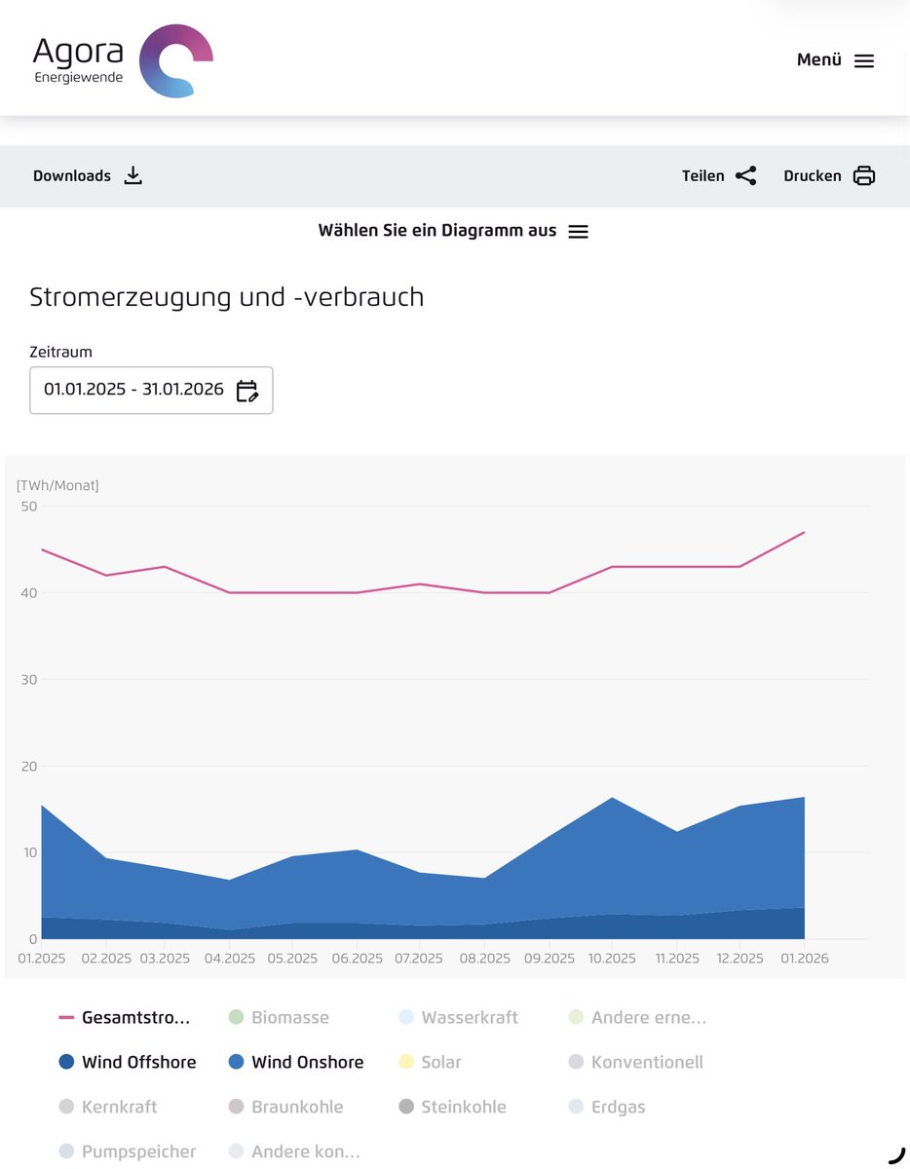Toggle Pumpspeicher legend entry
Screen dimensions: 910x1169
tap(128, 1151)
